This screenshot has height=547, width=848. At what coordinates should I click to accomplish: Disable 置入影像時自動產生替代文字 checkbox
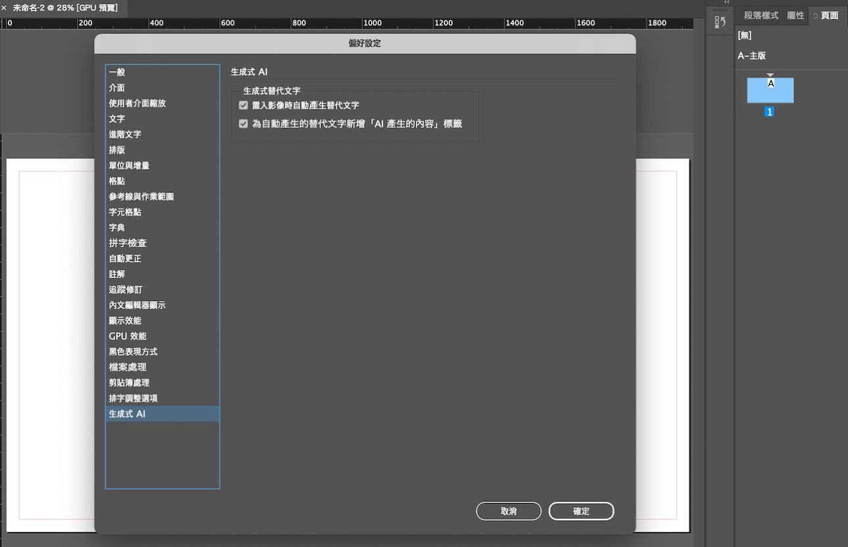click(x=243, y=105)
